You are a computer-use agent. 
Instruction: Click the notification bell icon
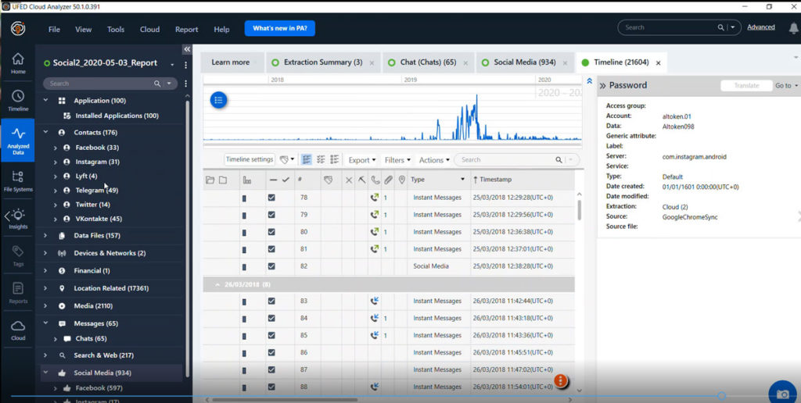793,29
